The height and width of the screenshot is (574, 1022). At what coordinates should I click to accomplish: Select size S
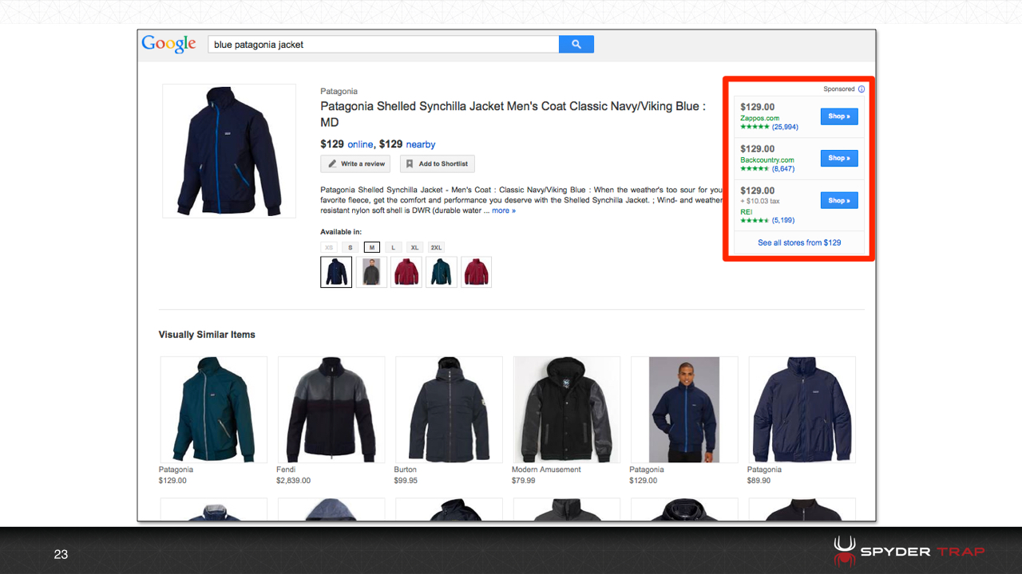(351, 247)
